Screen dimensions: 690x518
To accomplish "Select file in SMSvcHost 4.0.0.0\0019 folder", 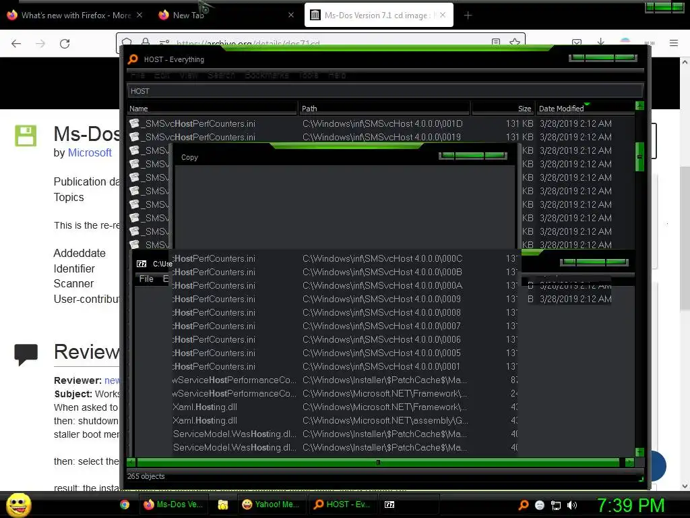I will coord(381,137).
